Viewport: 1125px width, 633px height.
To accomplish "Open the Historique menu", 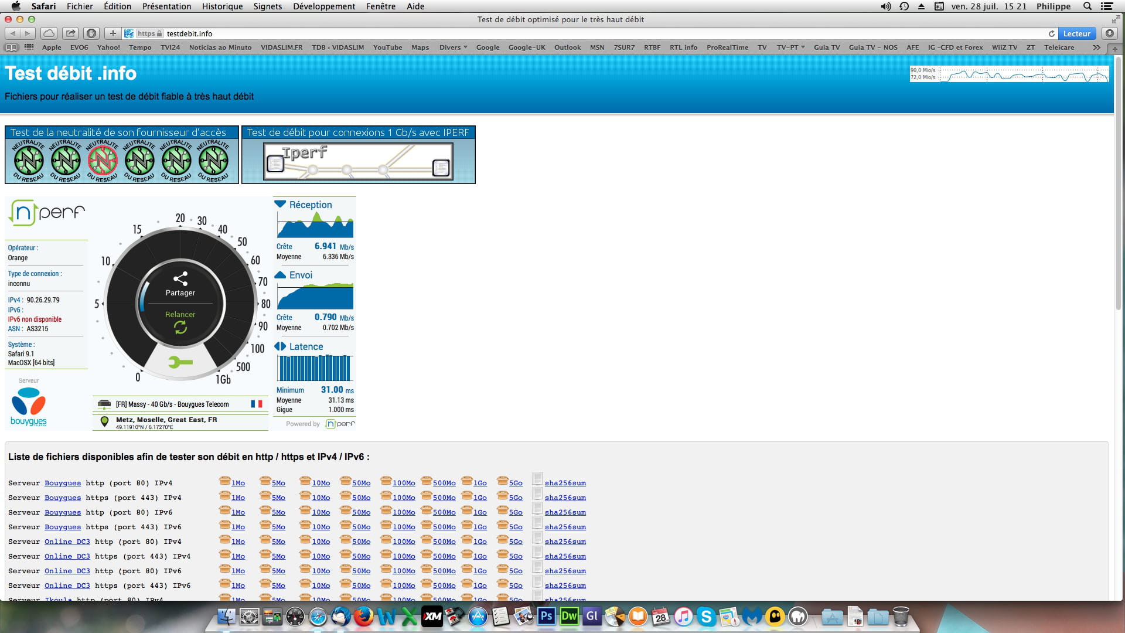I will (x=222, y=6).
